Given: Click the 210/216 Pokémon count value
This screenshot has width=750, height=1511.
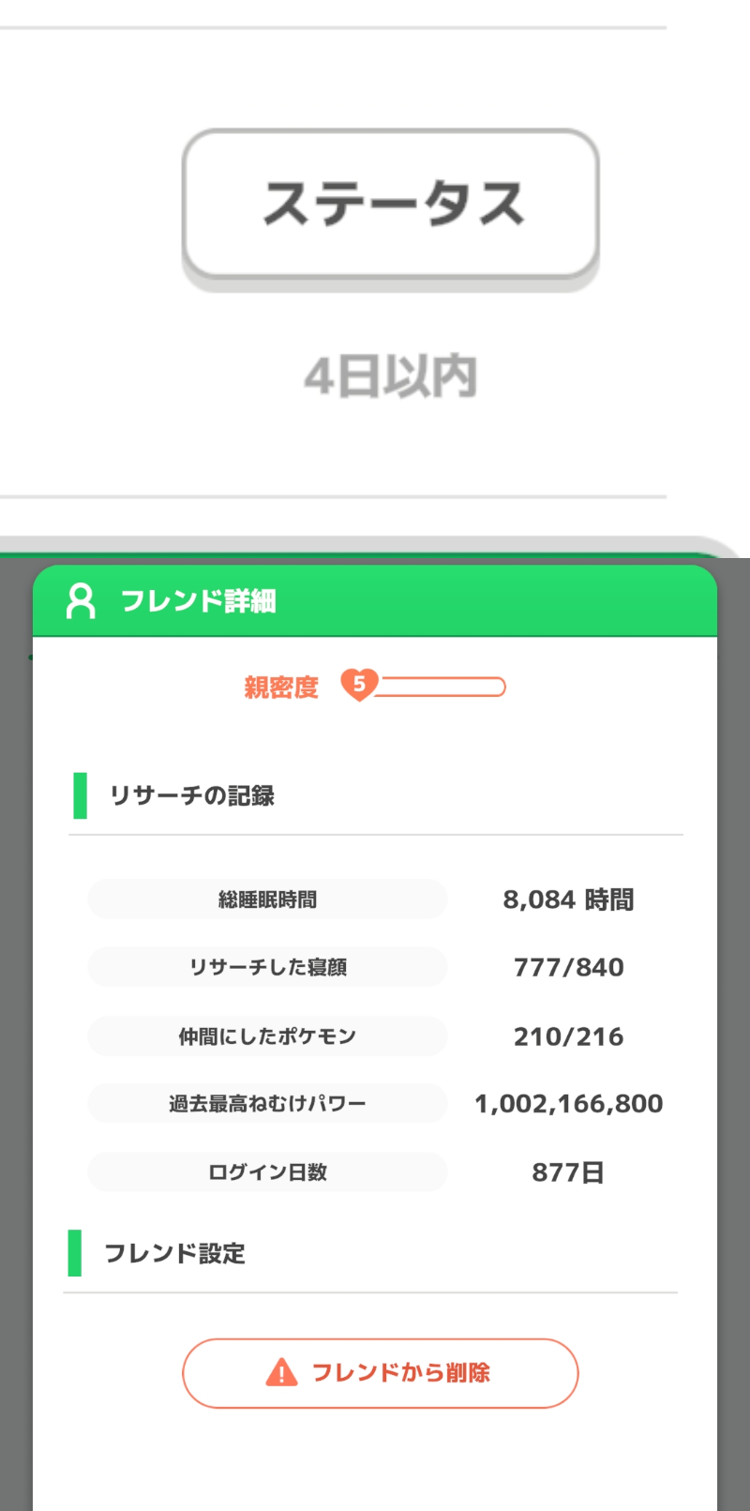Looking at the screenshot, I should 568,1036.
